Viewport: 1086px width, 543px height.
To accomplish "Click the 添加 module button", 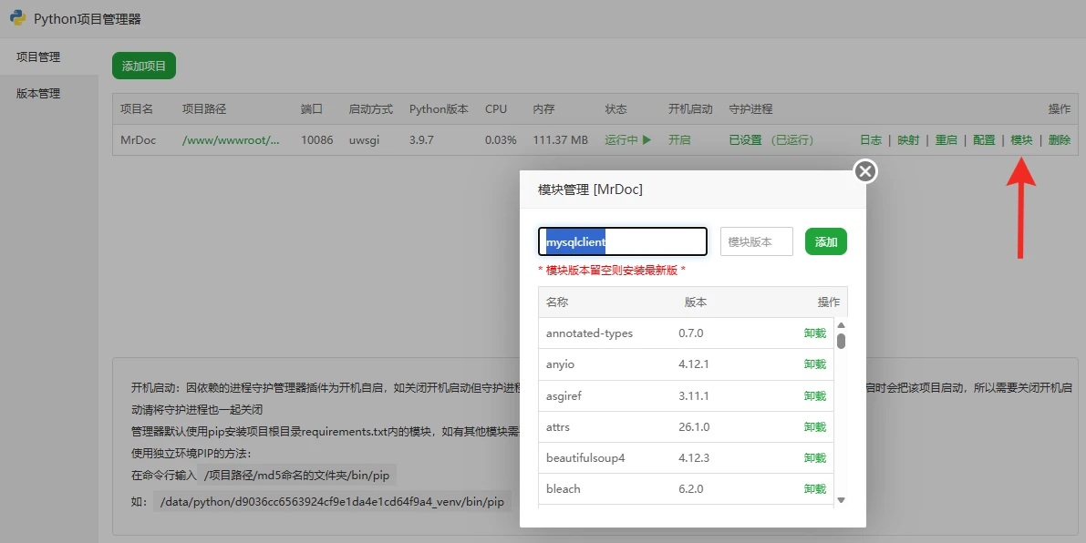I will pyautogui.click(x=825, y=241).
